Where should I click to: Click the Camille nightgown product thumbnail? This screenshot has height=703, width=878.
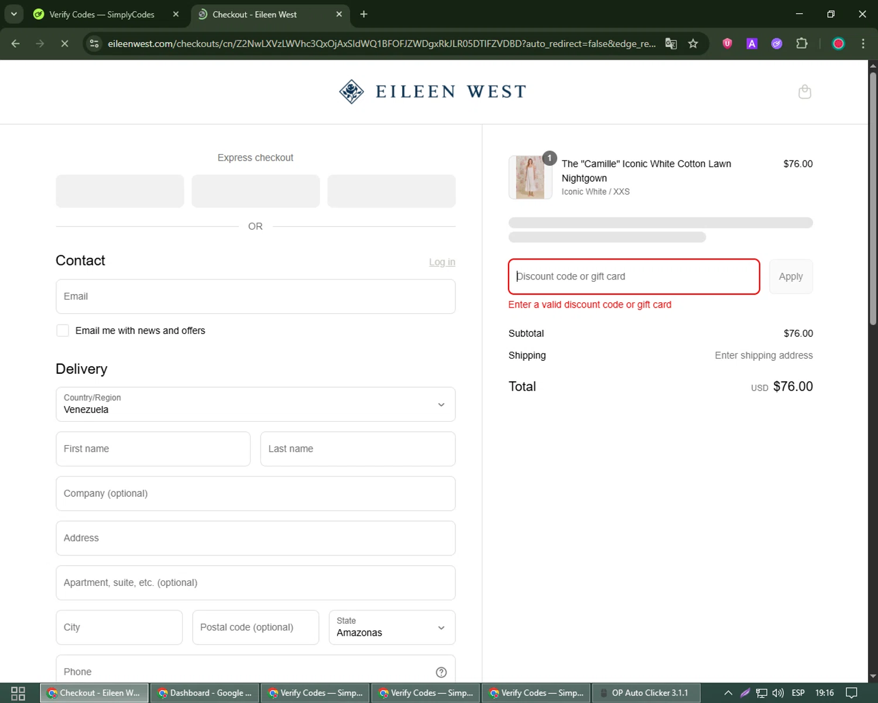point(530,178)
